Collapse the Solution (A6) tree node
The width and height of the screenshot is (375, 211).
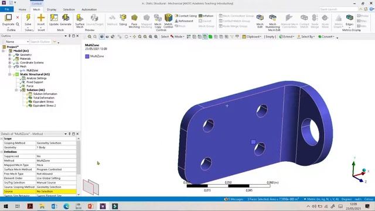(16, 90)
